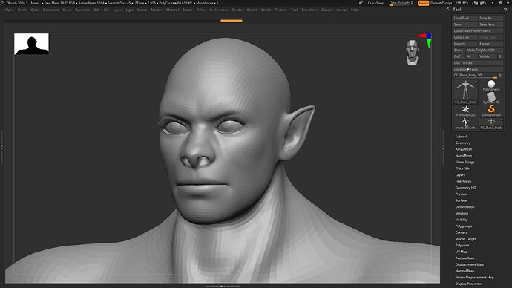Expand the Geometry section
This screenshot has width=512, height=288.
click(463, 143)
